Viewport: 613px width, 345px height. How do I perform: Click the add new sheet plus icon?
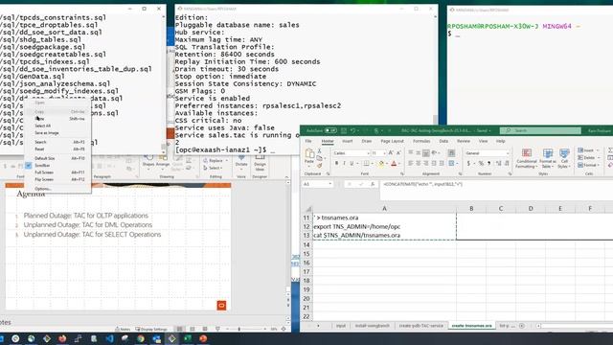point(522,326)
